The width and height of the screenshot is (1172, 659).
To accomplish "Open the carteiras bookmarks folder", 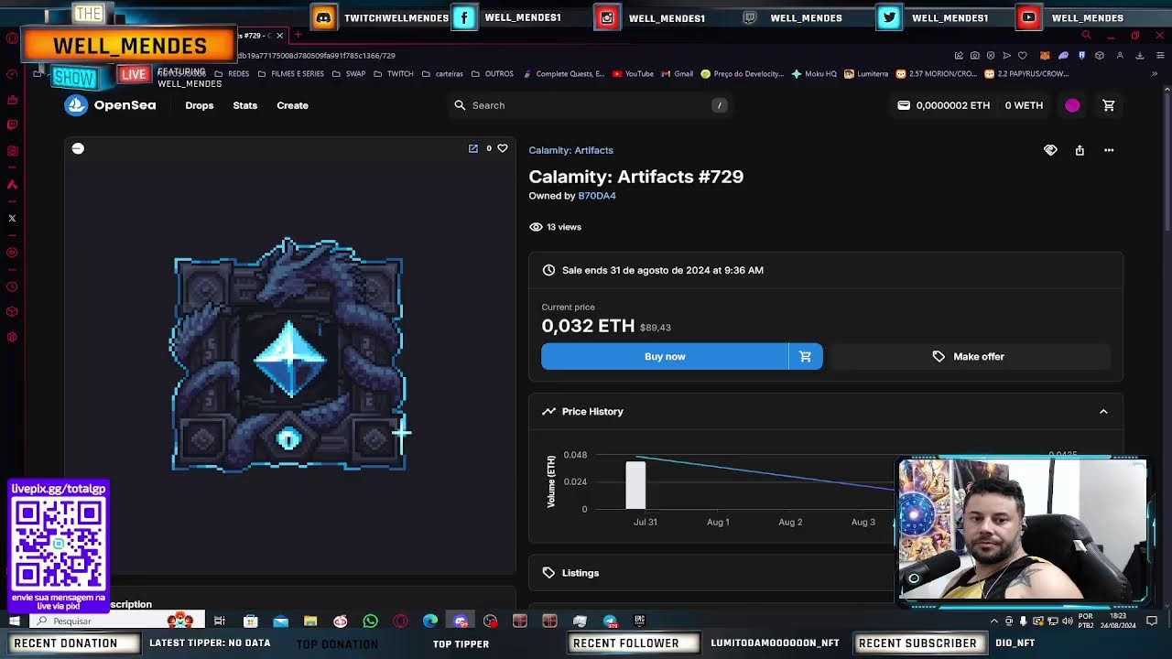I will tap(442, 74).
